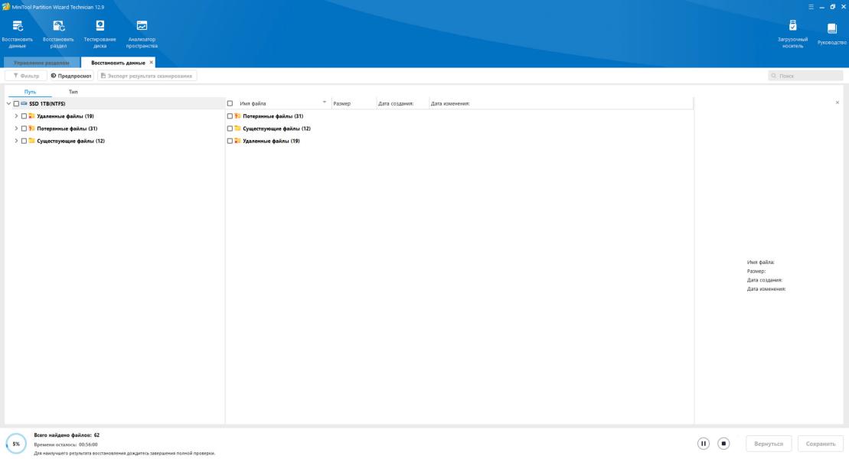Open Загрузочный носитель tool
This screenshot has width=849, height=459.
tap(792, 26)
